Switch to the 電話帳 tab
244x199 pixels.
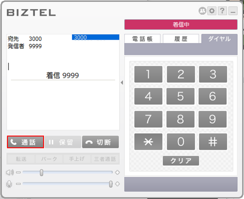coord(143,39)
